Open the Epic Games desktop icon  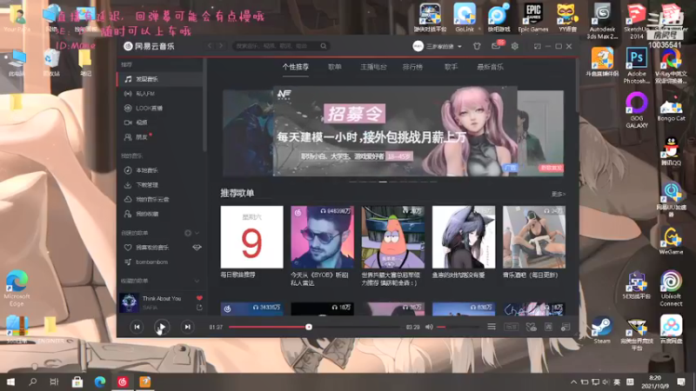coord(533,17)
